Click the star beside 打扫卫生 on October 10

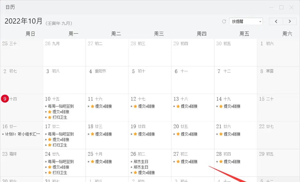(50, 117)
